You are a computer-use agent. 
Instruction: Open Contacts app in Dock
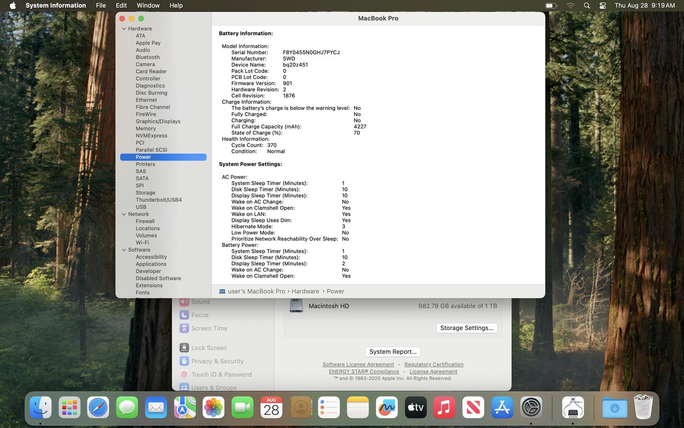click(x=300, y=407)
